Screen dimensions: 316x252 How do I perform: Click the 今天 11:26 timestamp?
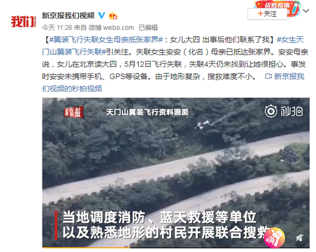(x=57, y=28)
